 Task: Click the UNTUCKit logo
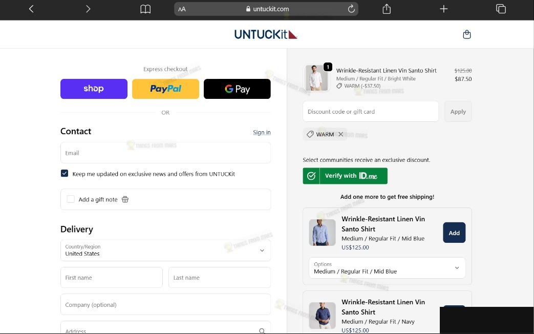pos(266,34)
